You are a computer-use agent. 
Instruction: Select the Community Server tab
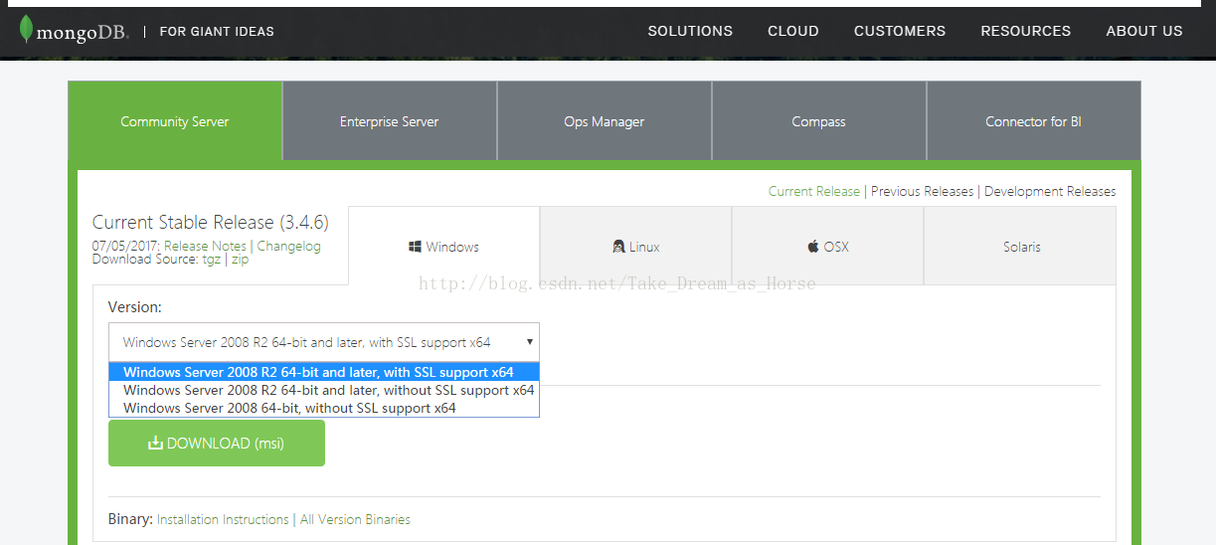coord(175,121)
